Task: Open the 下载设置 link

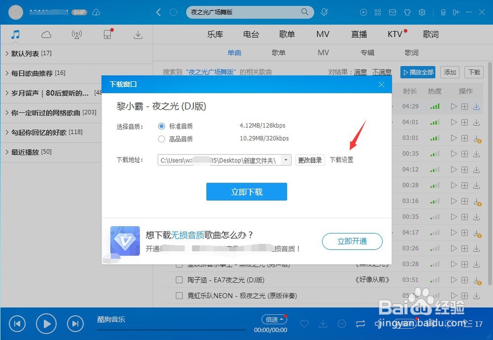Action: click(x=342, y=160)
